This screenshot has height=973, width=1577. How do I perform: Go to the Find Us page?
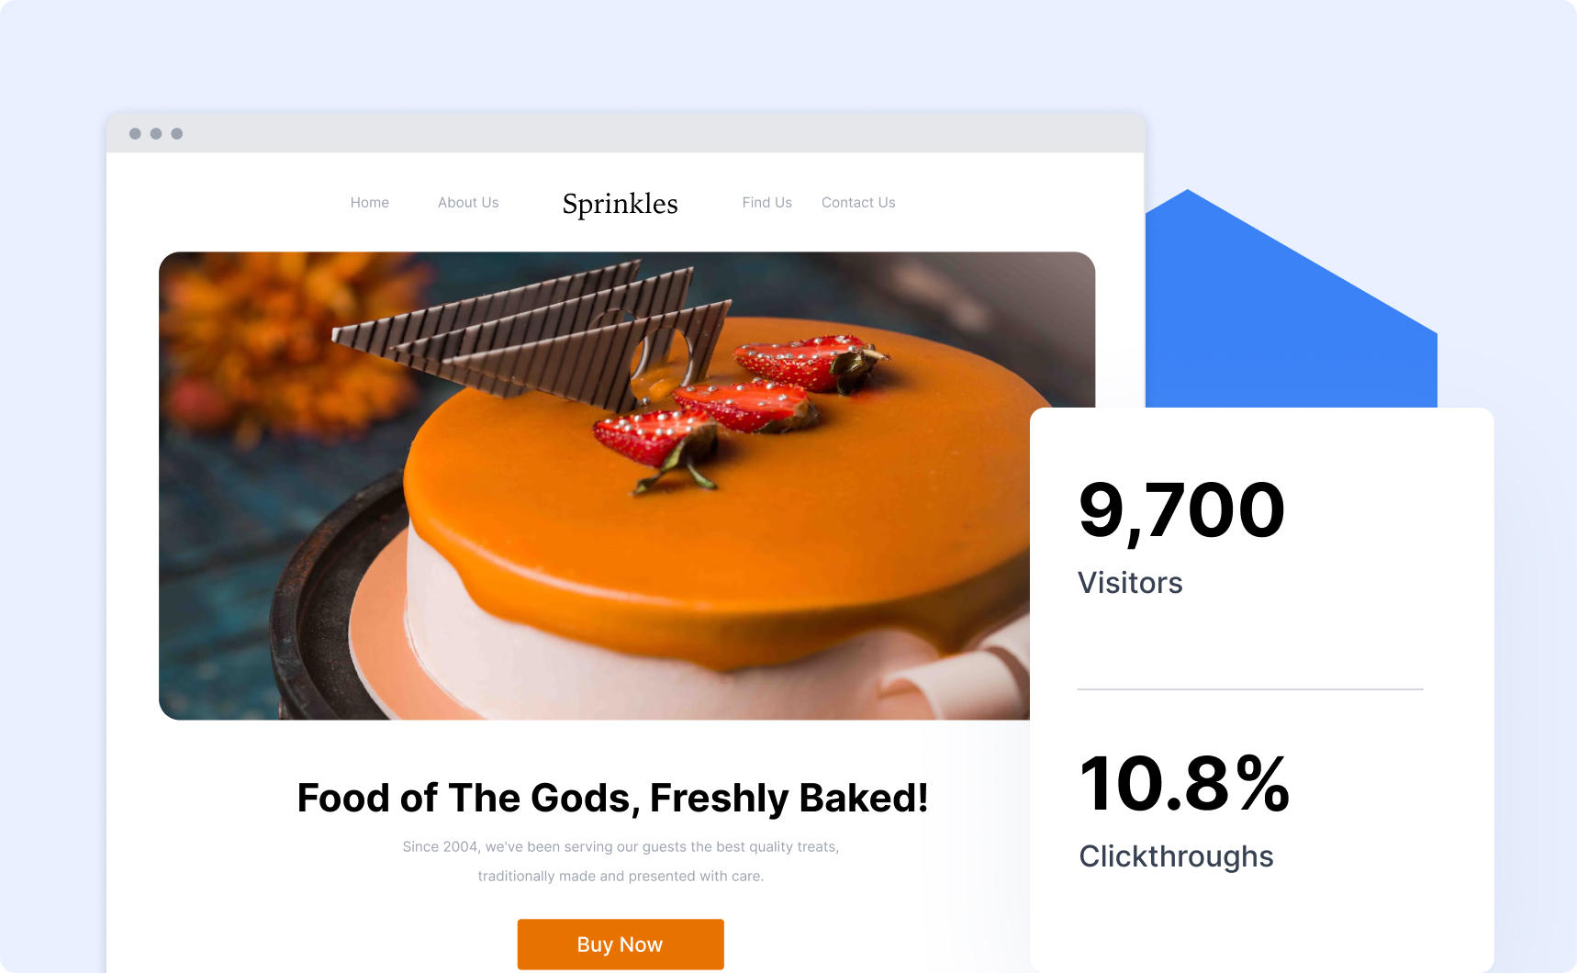click(x=766, y=203)
